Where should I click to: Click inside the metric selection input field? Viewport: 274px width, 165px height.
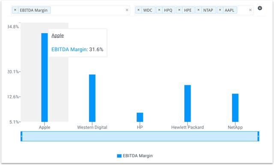[x=87, y=10]
